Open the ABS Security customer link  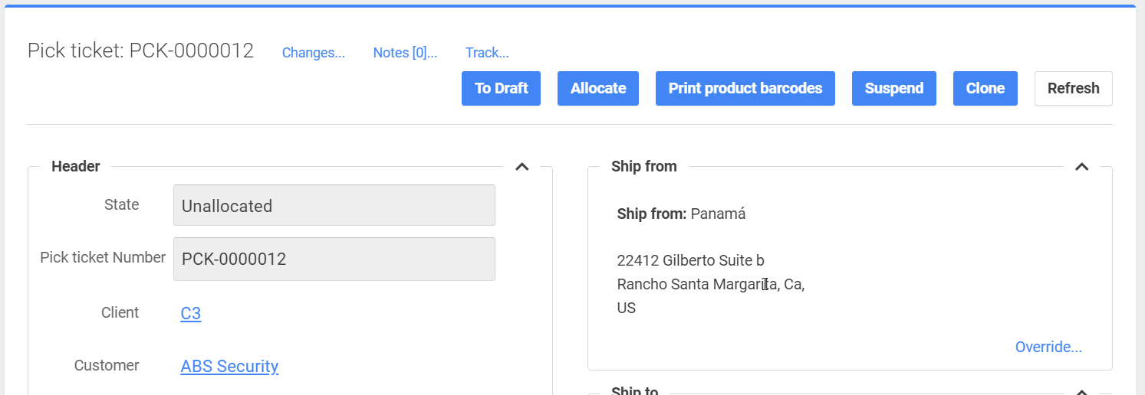(x=229, y=367)
